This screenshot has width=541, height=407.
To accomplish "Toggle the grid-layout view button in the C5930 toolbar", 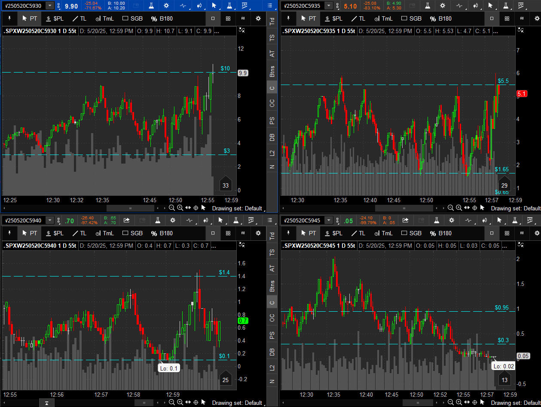I will (x=228, y=18).
